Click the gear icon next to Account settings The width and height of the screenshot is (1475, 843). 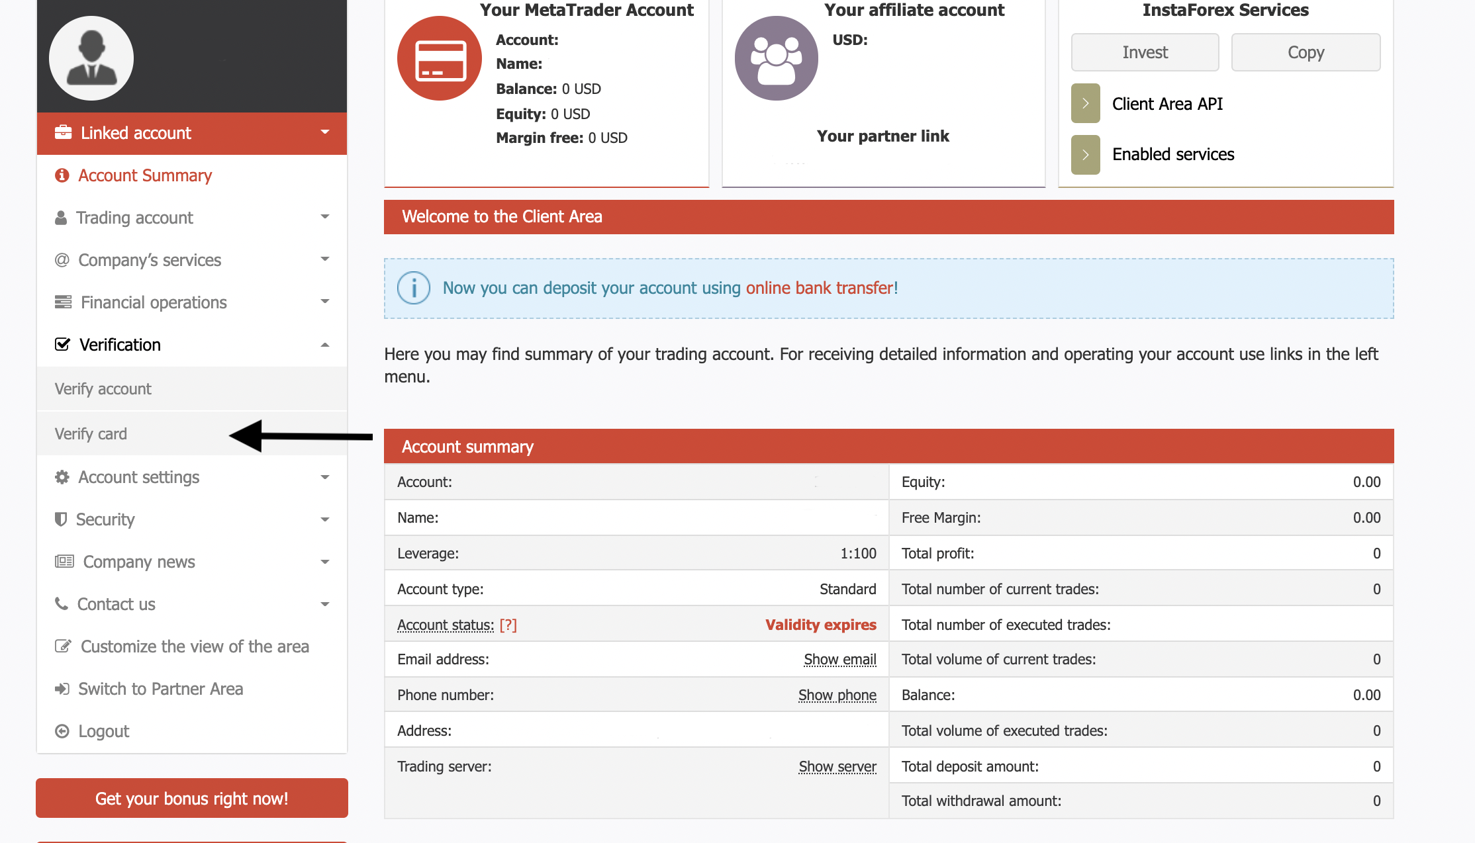[62, 477]
